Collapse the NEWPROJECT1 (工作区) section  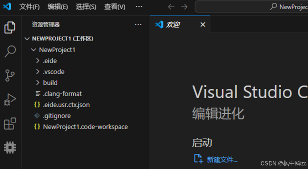27,39
